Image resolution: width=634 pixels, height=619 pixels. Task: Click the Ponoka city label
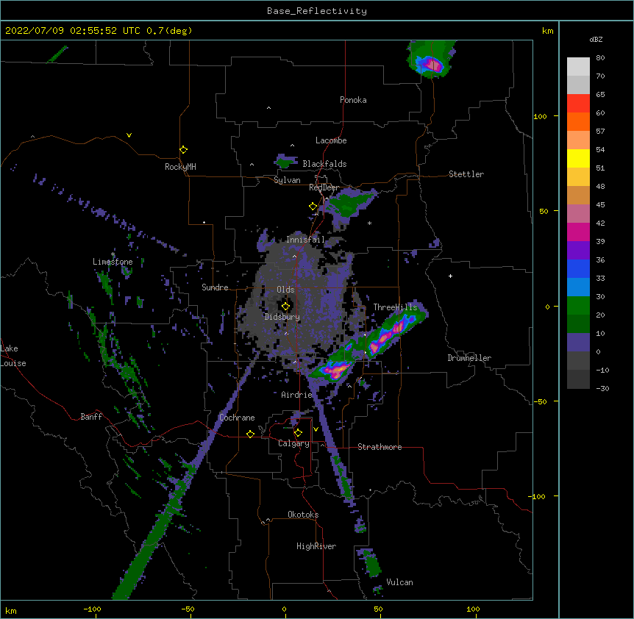click(353, 100)
